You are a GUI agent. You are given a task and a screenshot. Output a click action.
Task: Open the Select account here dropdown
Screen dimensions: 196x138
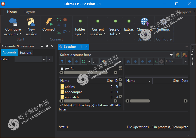[x=171, y=55]
